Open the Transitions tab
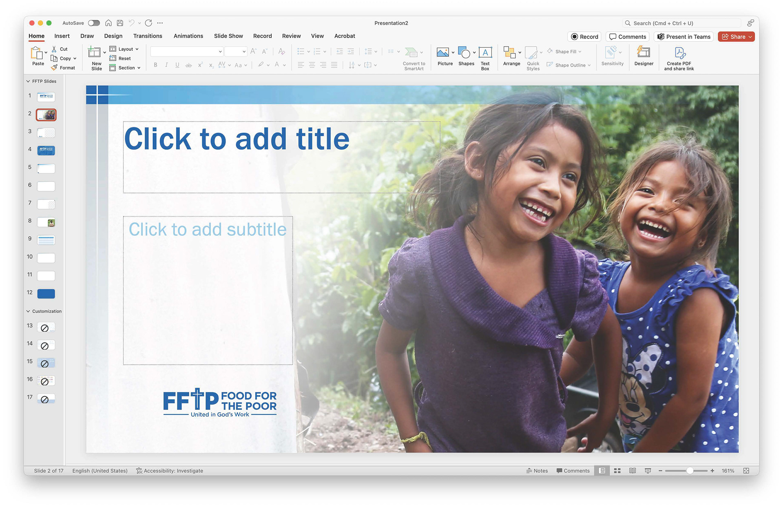This screenshot has width=783, height=507. pos(148,36)
